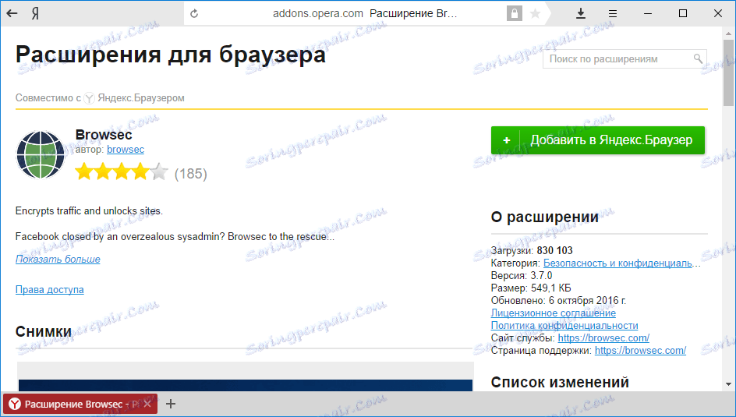This screenshot has width=736, height=417.
Task: Click the search magnifier icon
Action: pyautogui.click(x=698, y=58)
